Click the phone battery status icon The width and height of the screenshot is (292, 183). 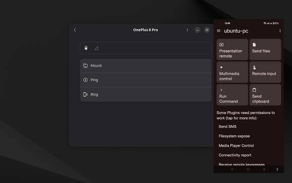(86, 48)
